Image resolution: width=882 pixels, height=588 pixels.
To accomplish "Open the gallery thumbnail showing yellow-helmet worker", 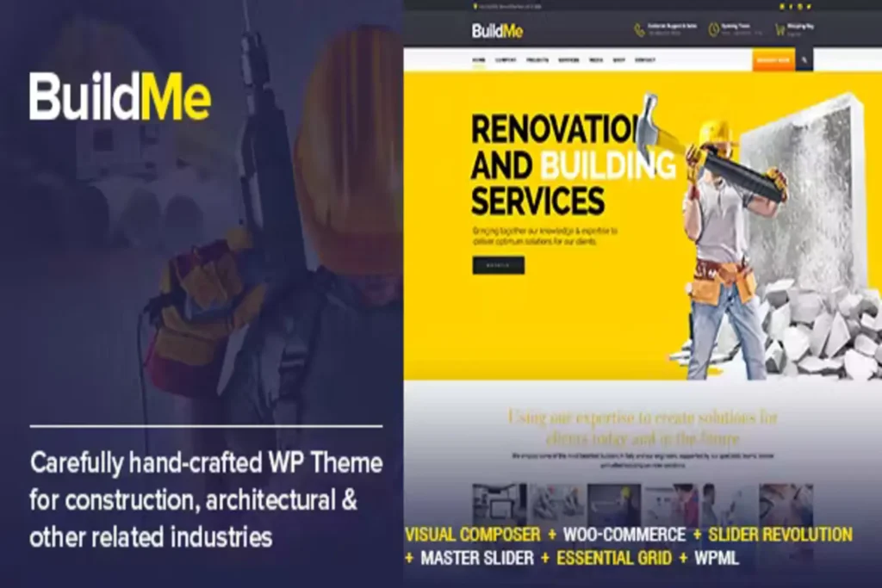I will pos(613,504).
